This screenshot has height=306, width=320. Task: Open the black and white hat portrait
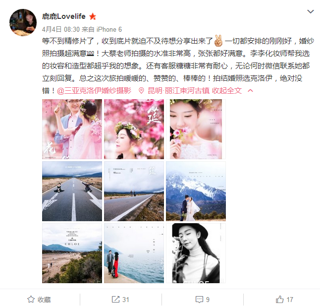pyautogui.click(x=196, y=253)
